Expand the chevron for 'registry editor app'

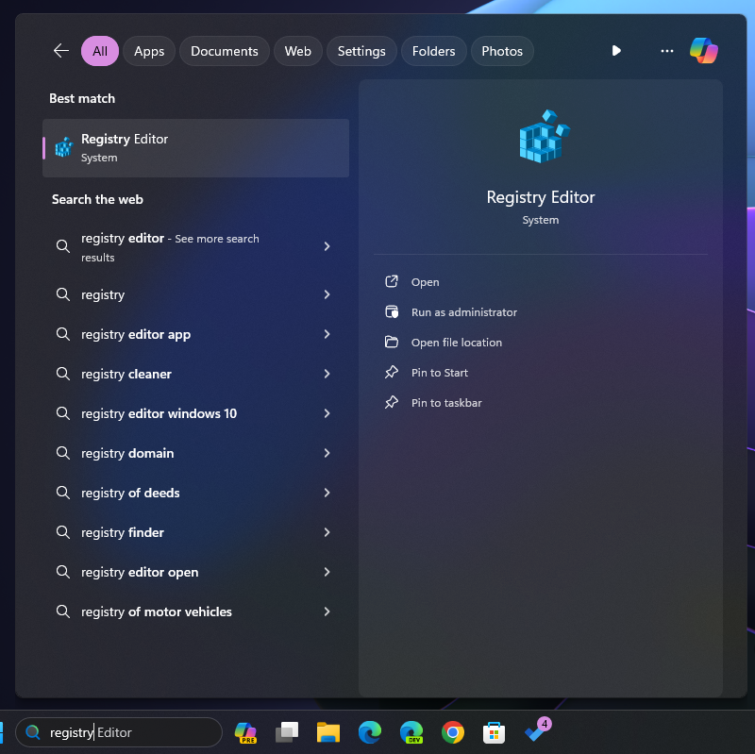coord(327,334)
